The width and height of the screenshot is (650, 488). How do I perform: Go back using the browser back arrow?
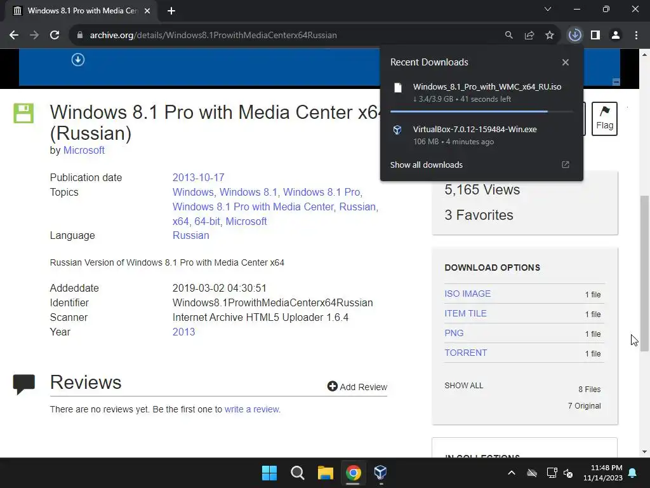pyautogui.click(x=14, y=36)
